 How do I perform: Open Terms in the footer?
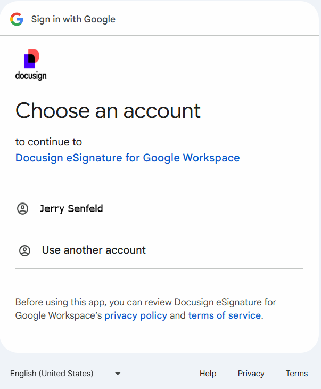pyautogui.click(x=297, y=374)
